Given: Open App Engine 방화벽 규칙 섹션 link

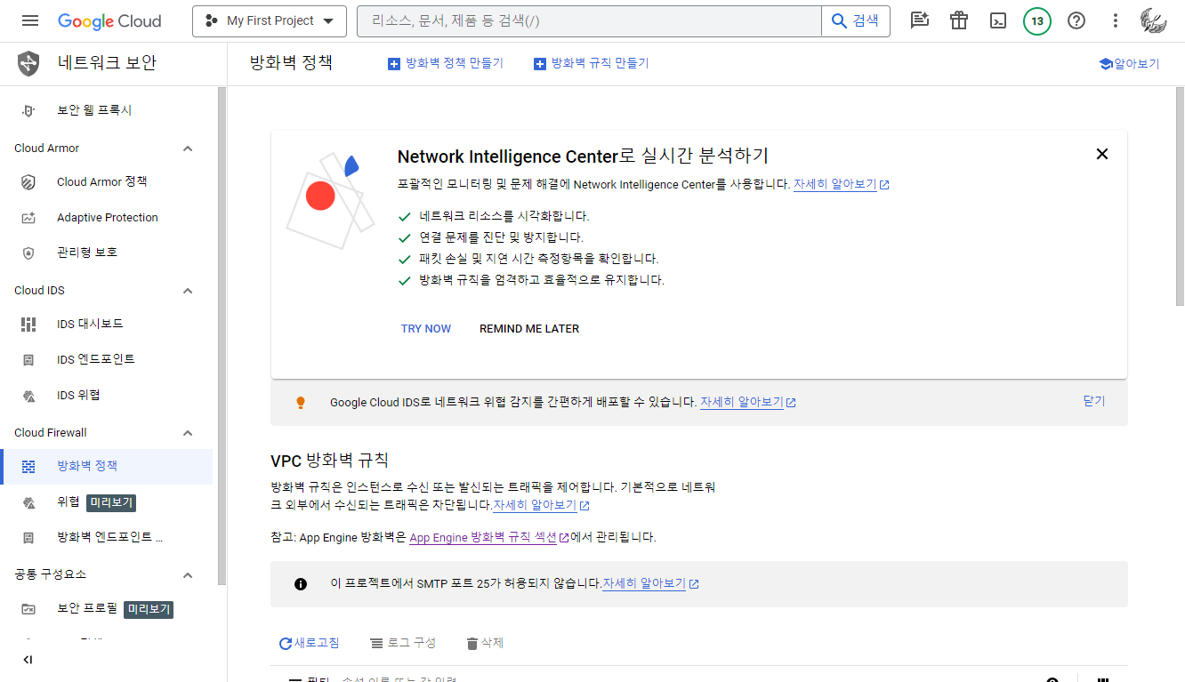Looking at the screenshot, I should 489,537.
